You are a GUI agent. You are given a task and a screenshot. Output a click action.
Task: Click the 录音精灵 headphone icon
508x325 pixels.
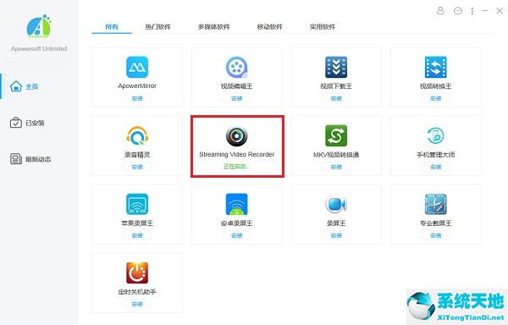[x=137, y=135]
